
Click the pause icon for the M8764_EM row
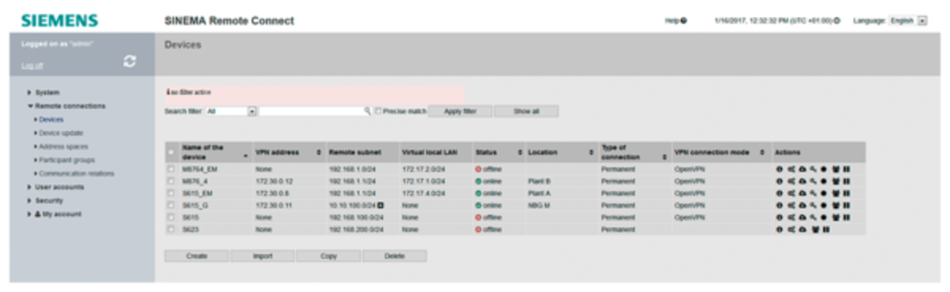847,169
